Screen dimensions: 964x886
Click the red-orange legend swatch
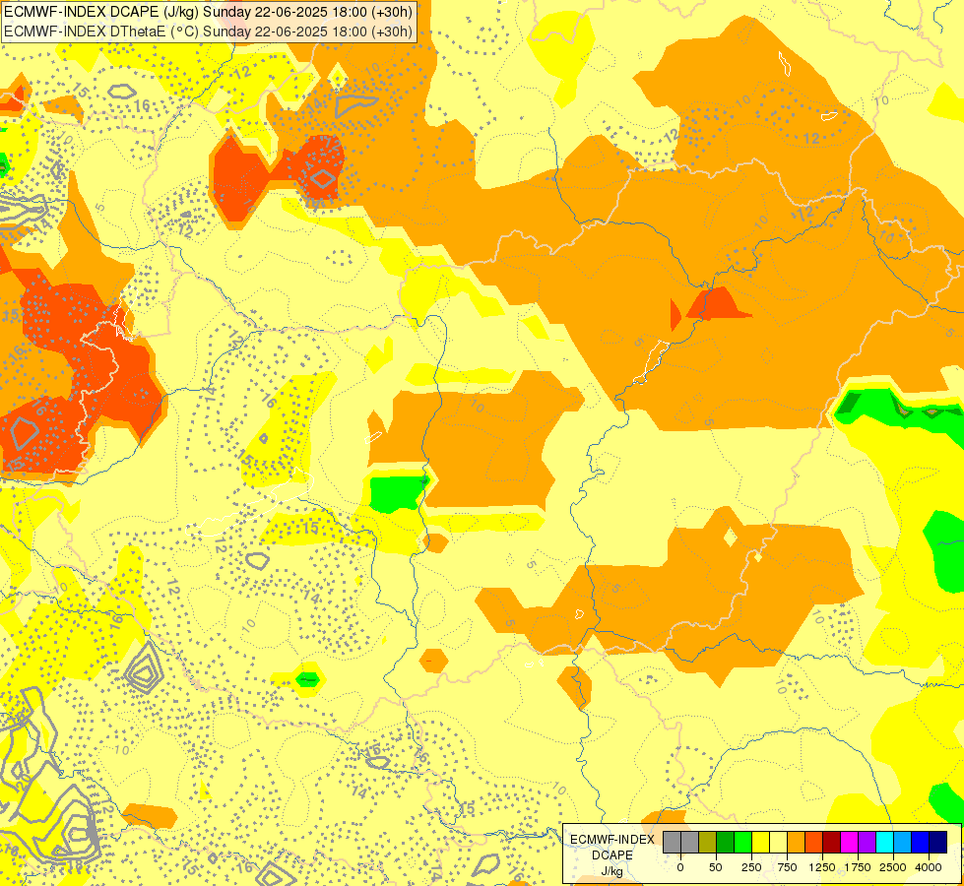(x=814, y=842)
